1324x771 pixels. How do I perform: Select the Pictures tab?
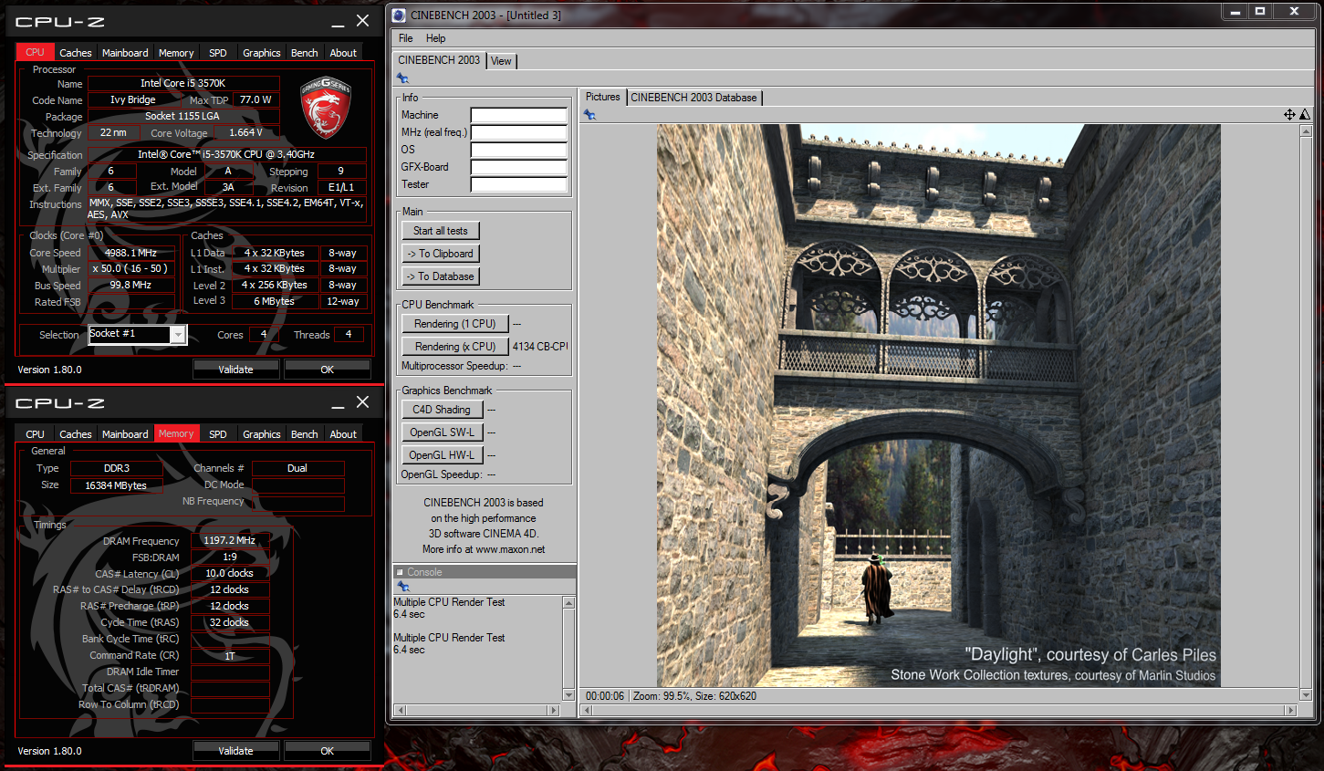[602, 97]
